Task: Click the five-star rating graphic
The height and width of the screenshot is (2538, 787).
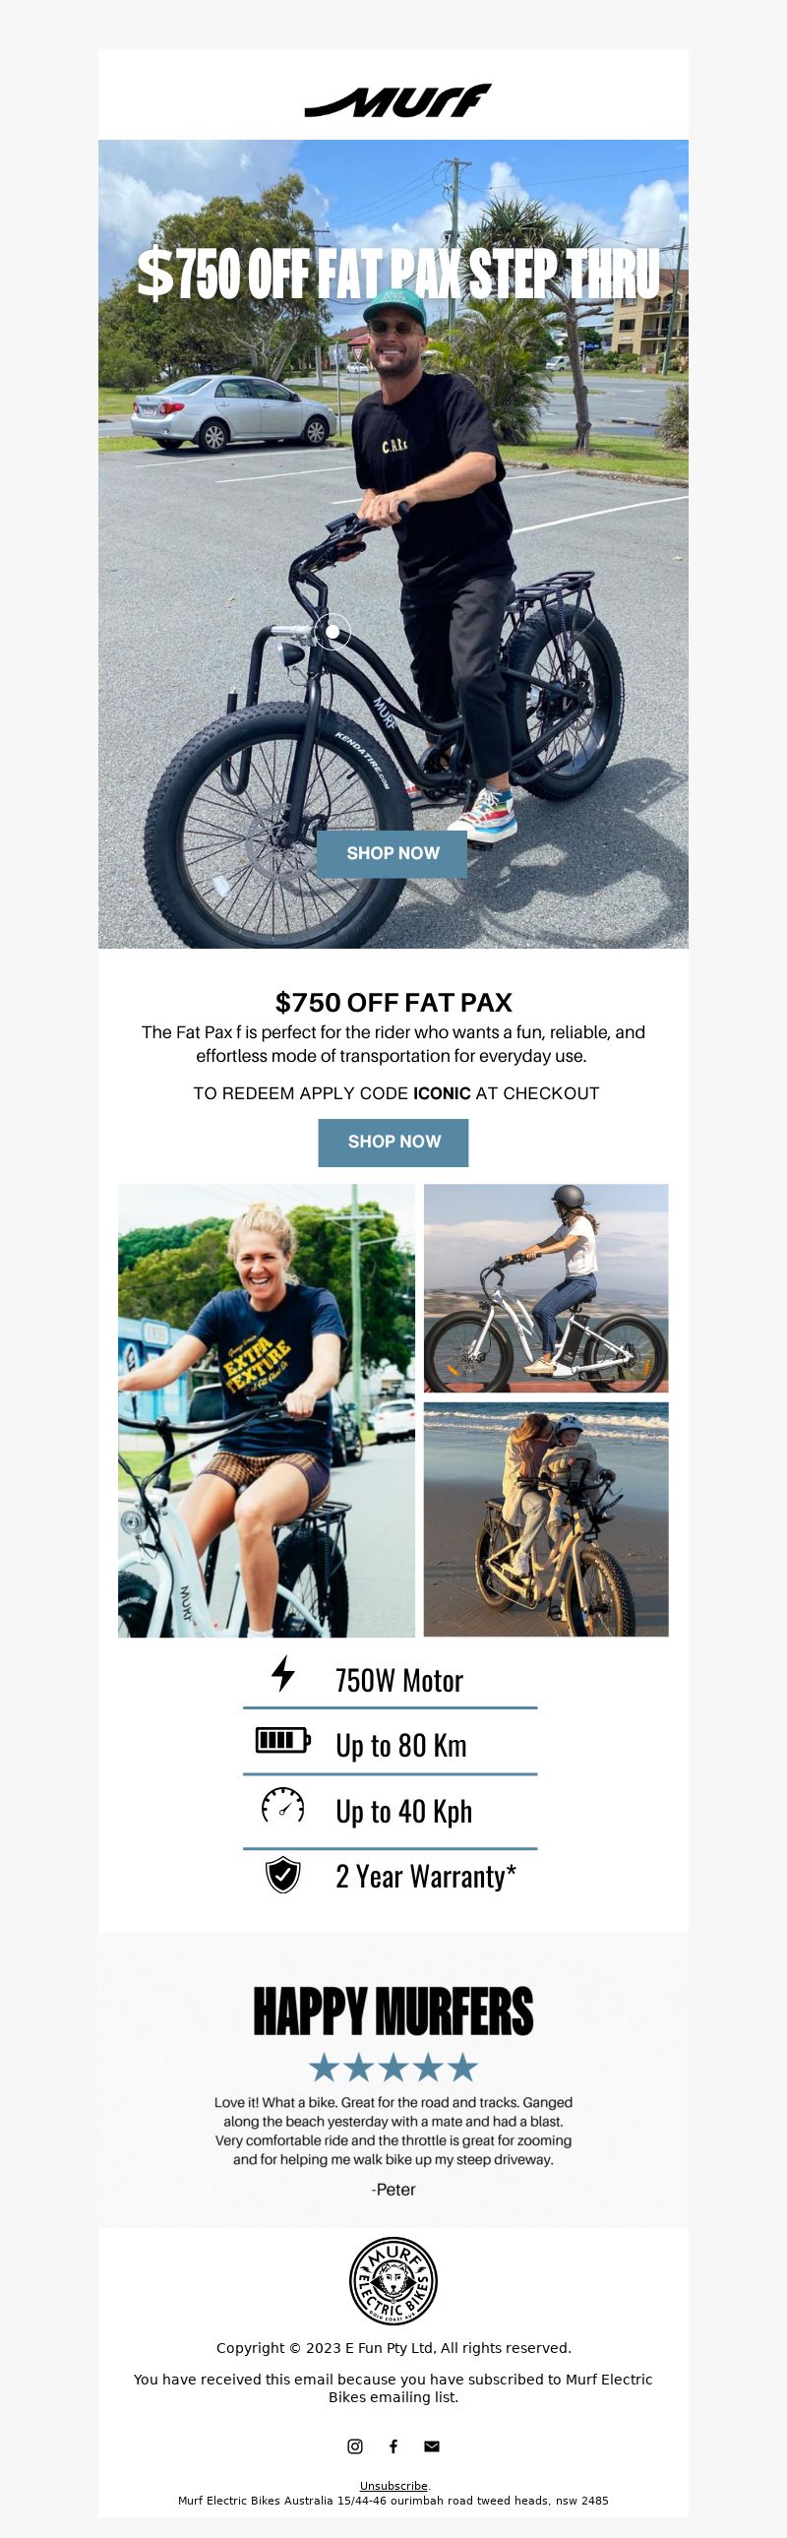Action: (393, 2066)
